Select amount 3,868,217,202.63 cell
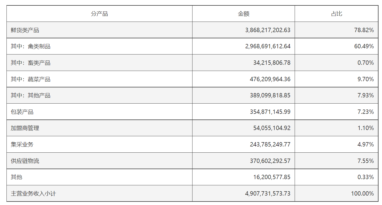The height and width of the screenshot is (205, 382). tap(243, 30)
